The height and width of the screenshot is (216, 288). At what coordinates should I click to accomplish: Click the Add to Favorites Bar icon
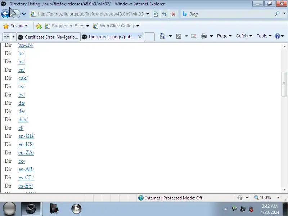[39, 26]
